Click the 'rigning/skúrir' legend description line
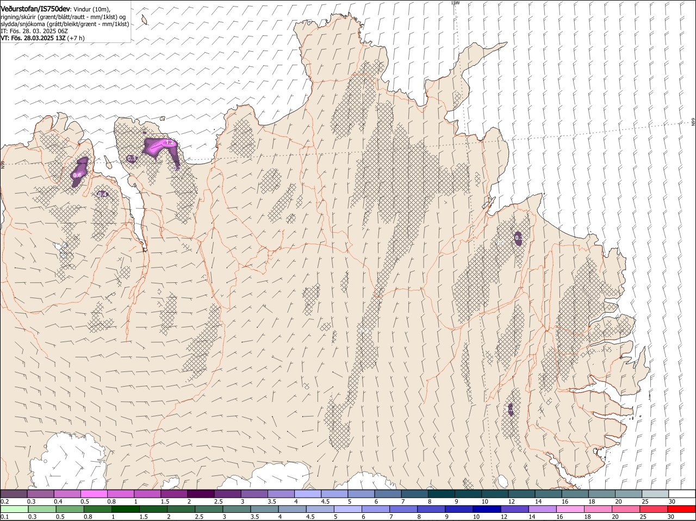This screenshot has width=696, height=521. [x=63, y=17]
